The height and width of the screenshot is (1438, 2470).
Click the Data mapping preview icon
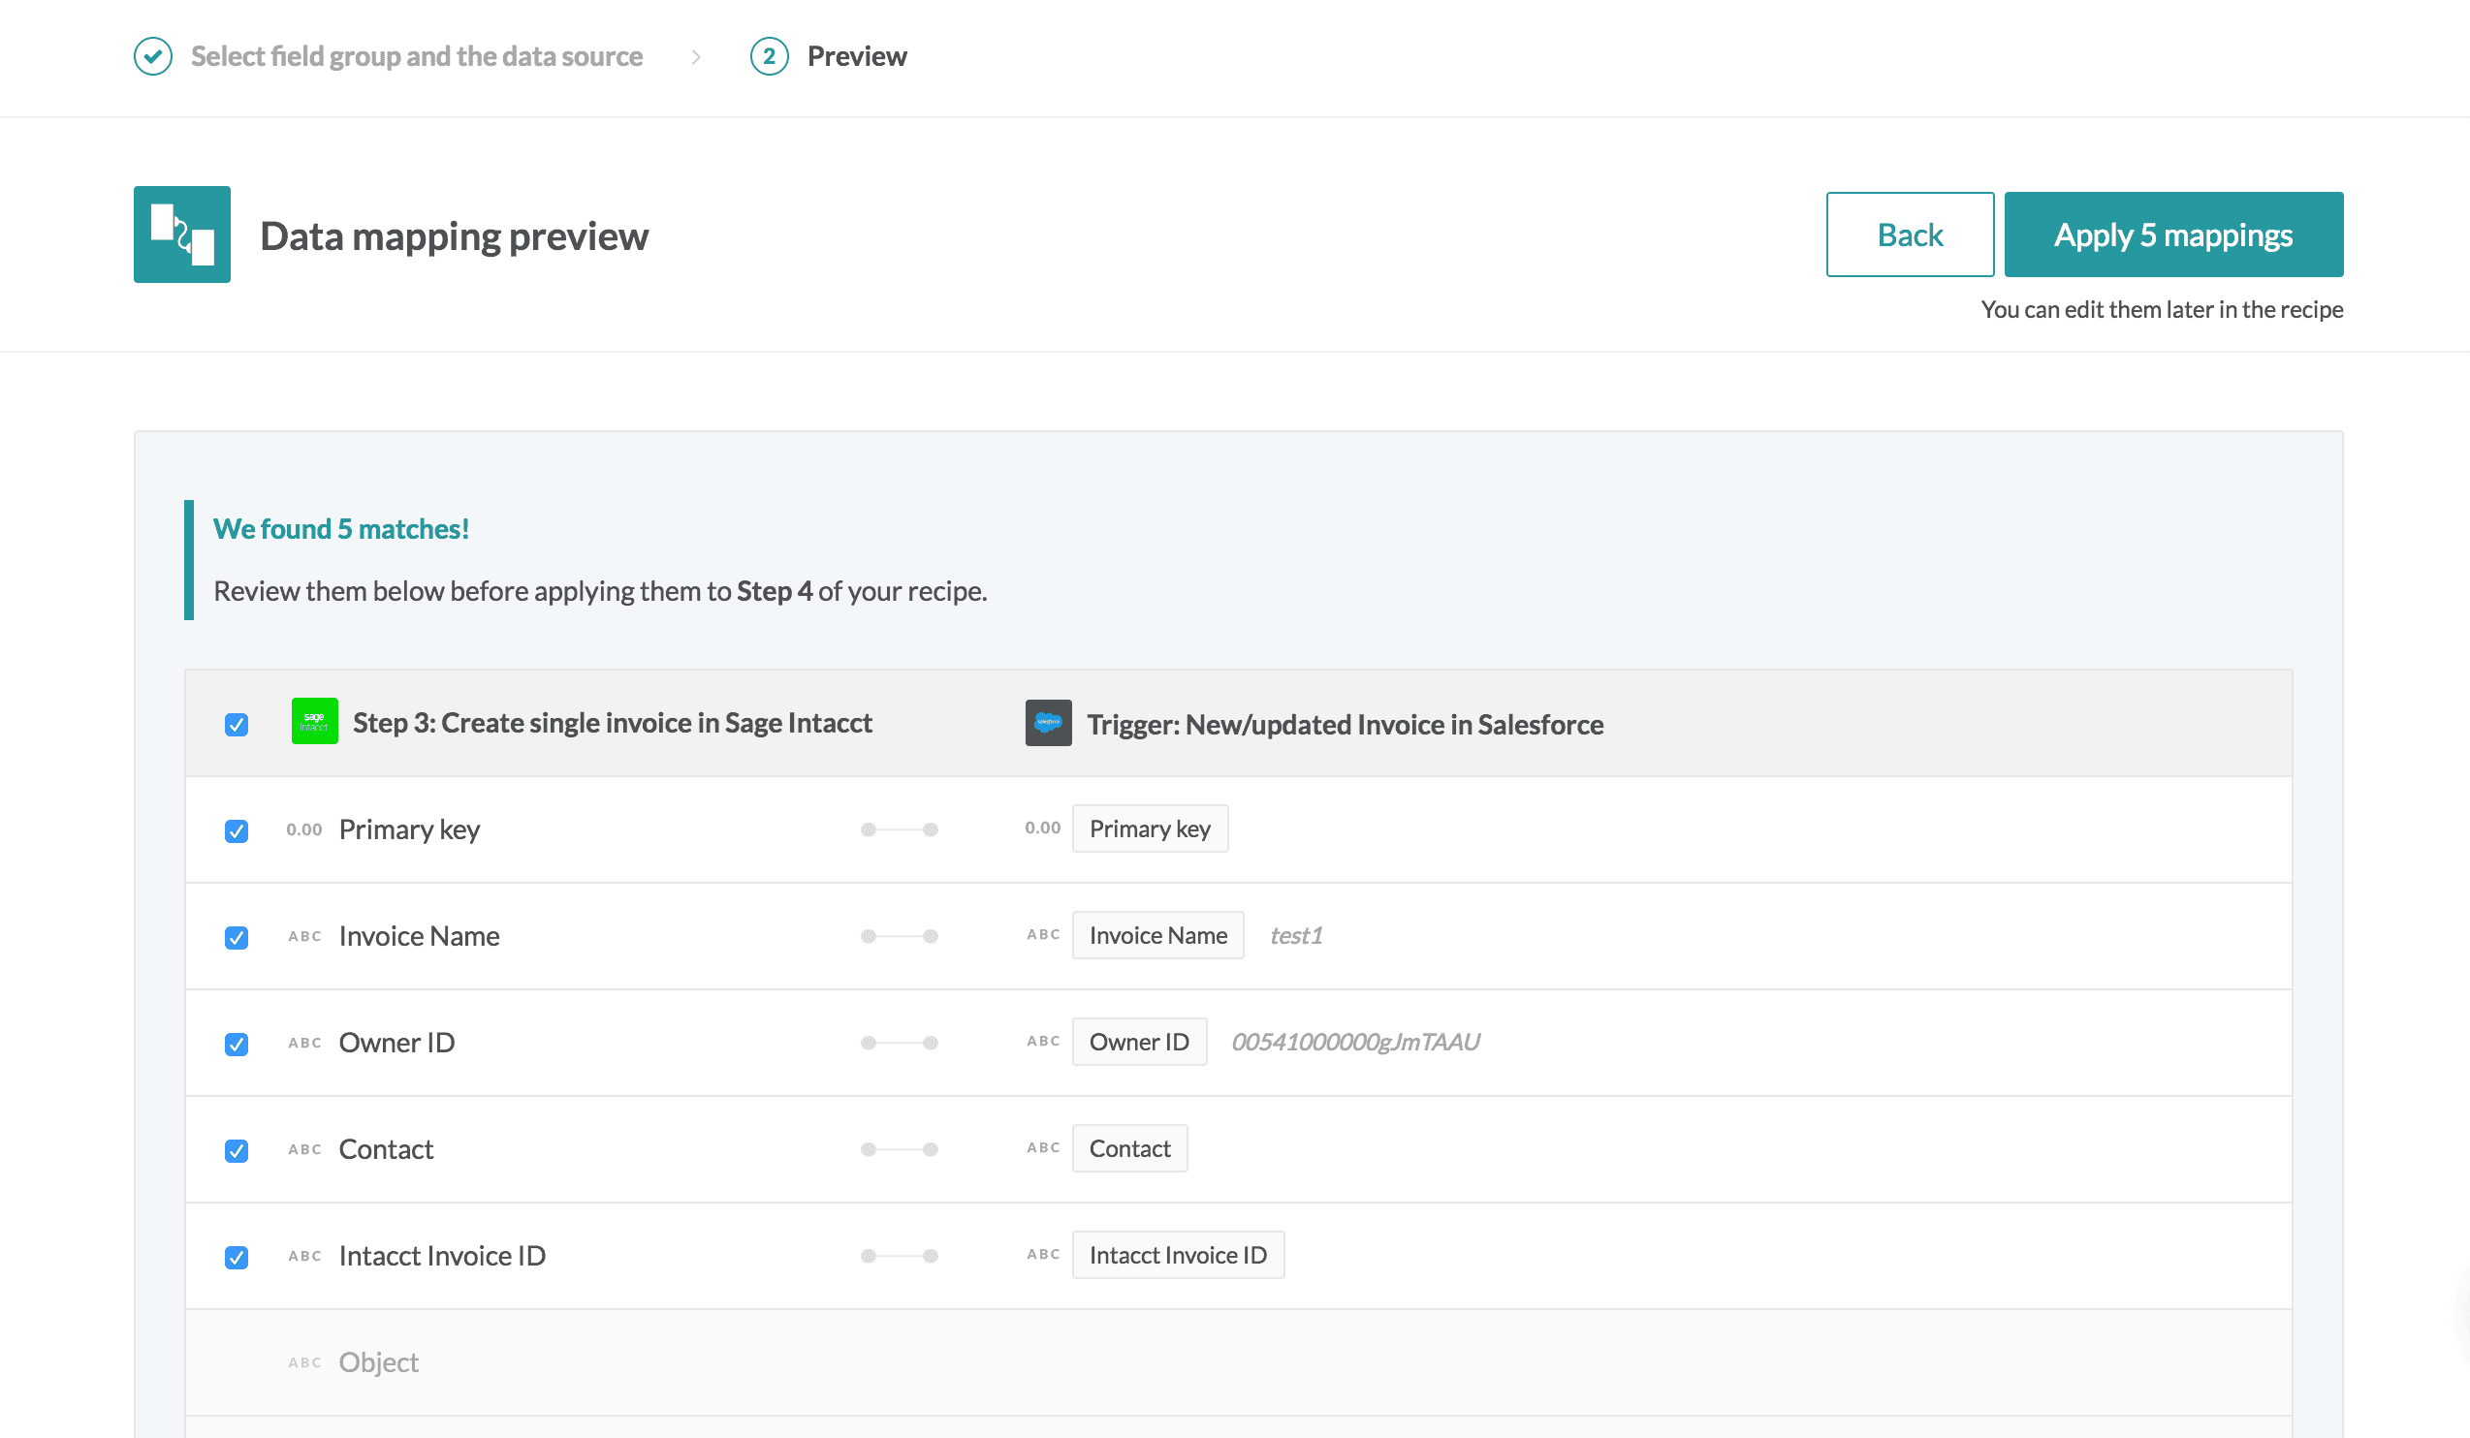pos(182,235)
